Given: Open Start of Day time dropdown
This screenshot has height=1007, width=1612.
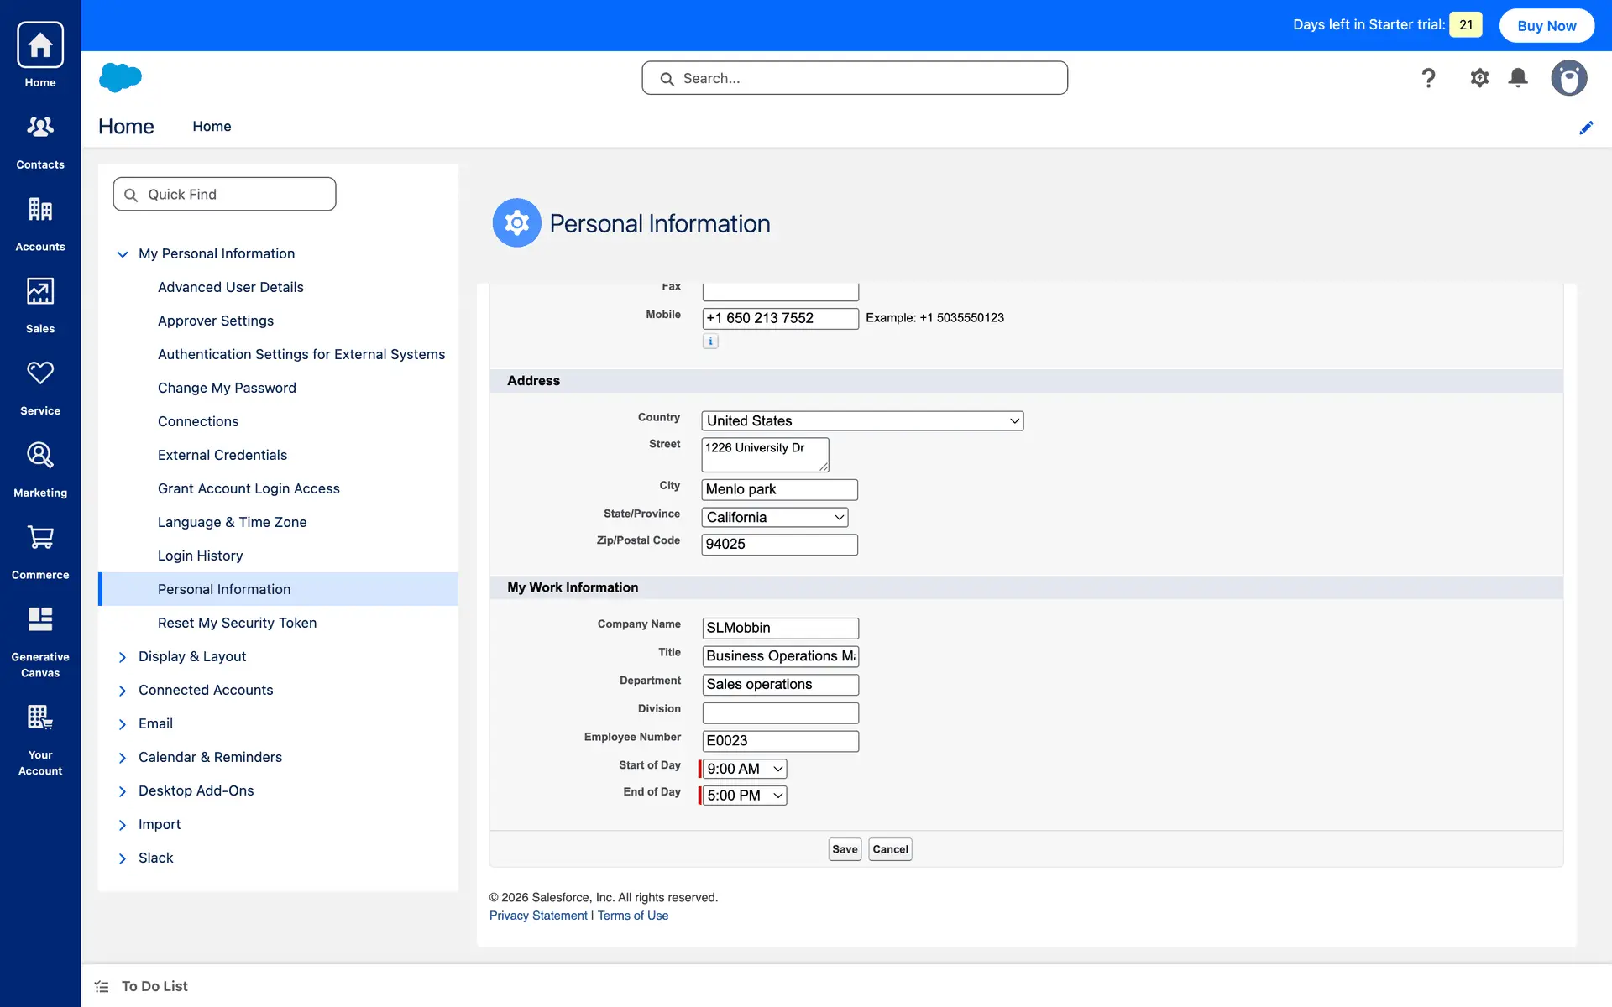Looking at the screenshot, I should pyautogui.click(x=744, y=769).
